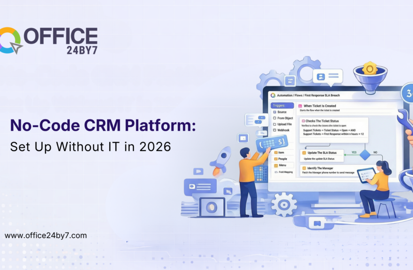Viewport: 413px width, 270px height.
Task: Open Automation / Flows / First Response SLA Breach breadcrumb
Action: tap(309, 95)
